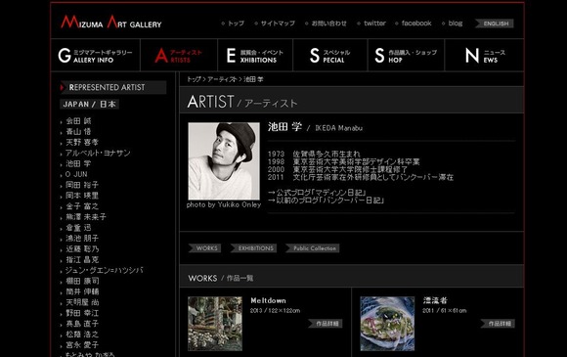Open the Meltdown artwork thumbnail
This screenshot has height=357, width=567.
point(215,324)
